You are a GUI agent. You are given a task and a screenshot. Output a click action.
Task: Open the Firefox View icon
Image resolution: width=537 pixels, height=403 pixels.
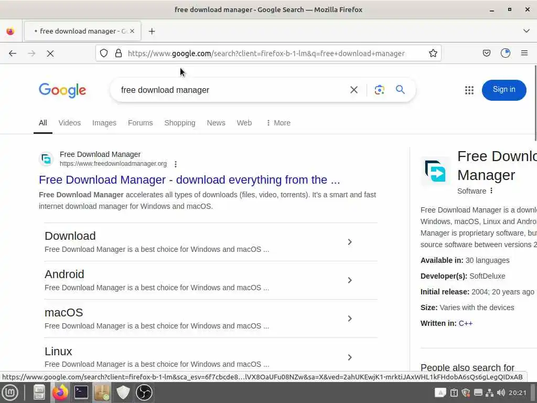coord(10,31)
